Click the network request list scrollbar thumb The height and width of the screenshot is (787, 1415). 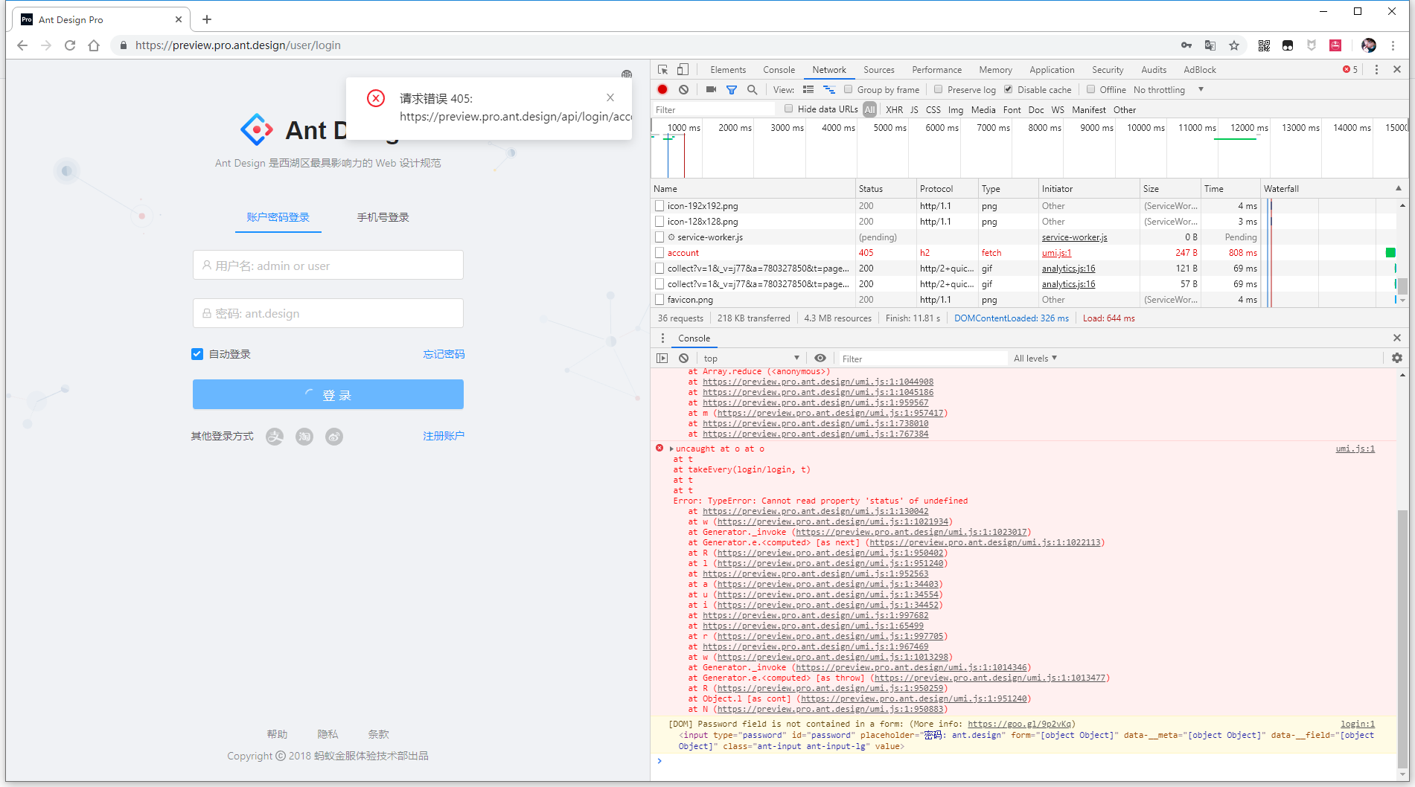pyautogui.click(x=1402, y=286)
